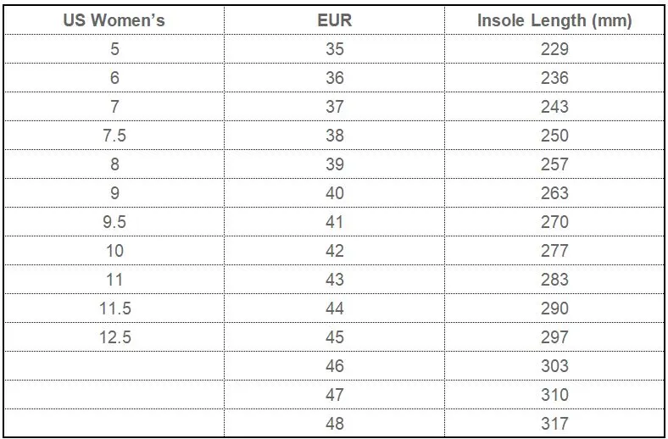Click the "Insole Length (mm)" header
Image resolution: width=668 pixels, height=439 pixels.
pos(554,20)
